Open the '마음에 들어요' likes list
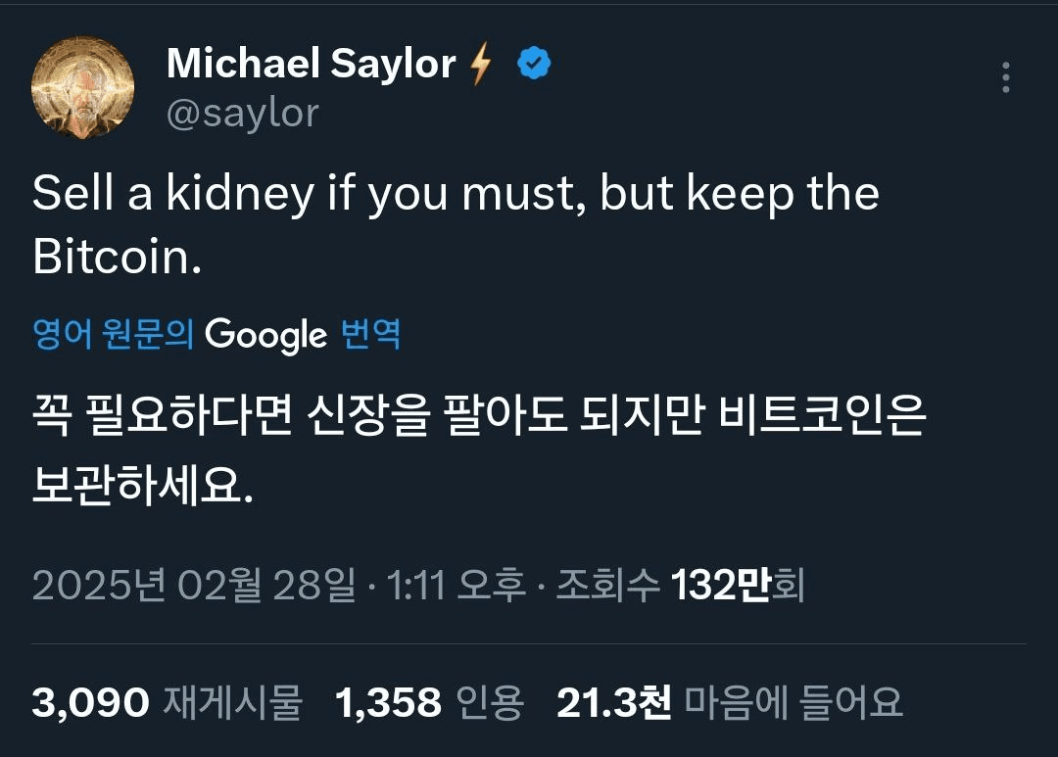This screenshot has width=1058, height=757. tap(793, 702)
